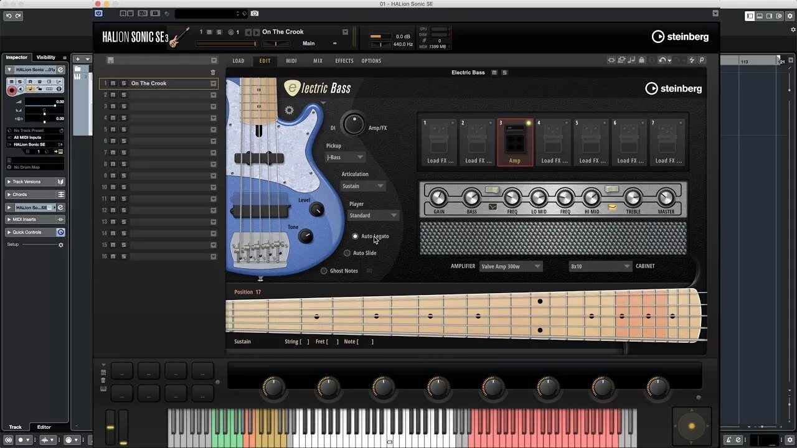Adjust the Tone knob

[304, 237]
